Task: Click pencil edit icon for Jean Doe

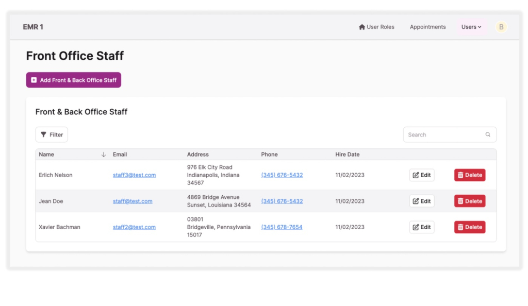Action: [416, 201]
